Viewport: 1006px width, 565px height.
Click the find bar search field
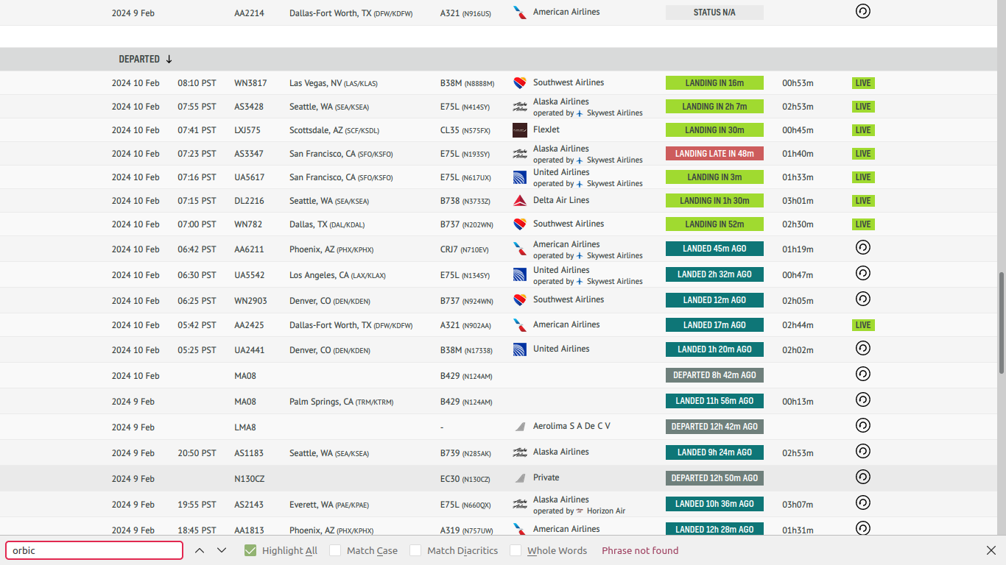click(94, 550)
